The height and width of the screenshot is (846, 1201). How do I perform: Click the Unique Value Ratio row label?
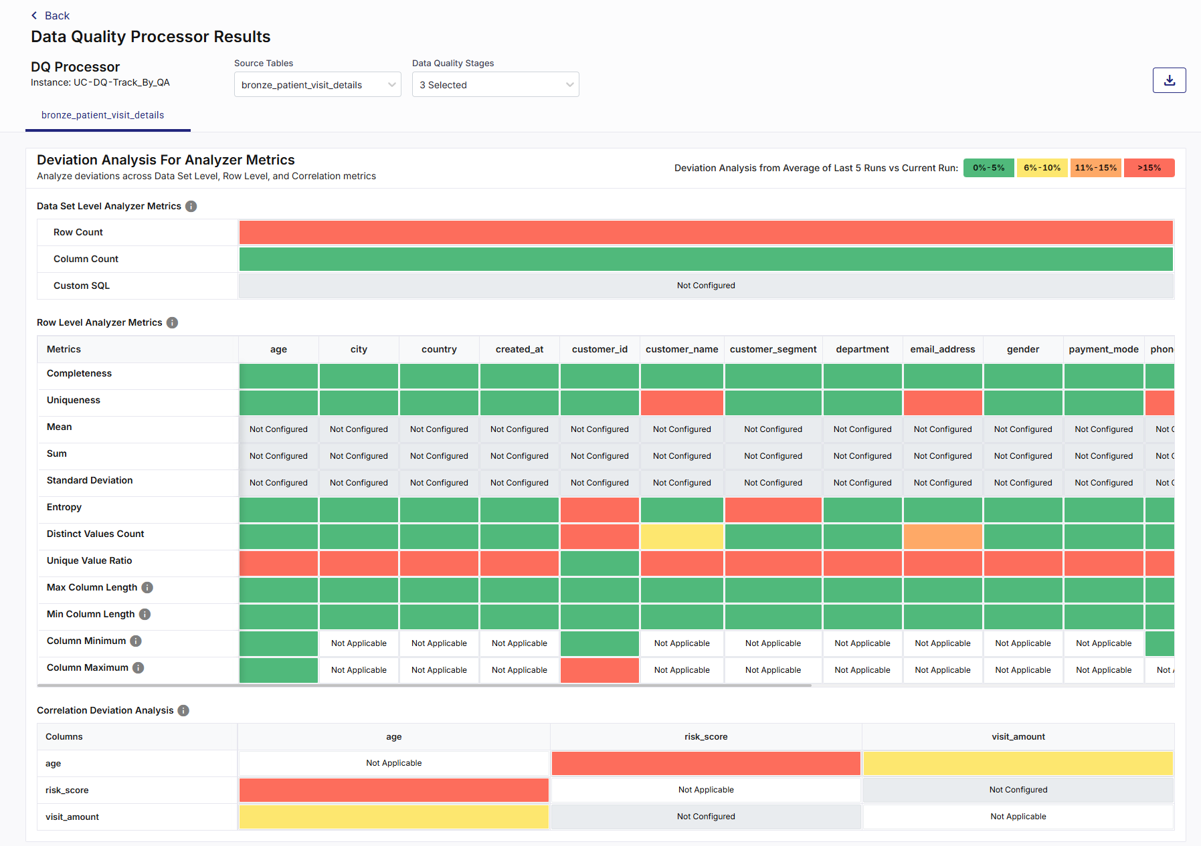tap(89, 560)
